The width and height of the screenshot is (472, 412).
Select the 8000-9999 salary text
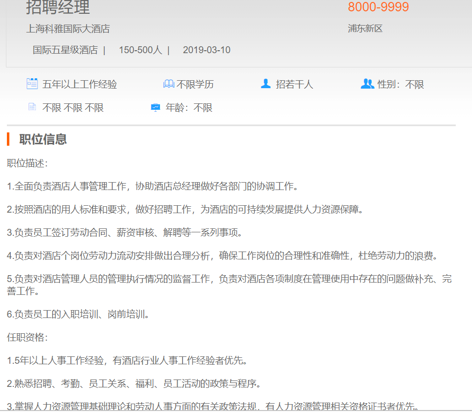pyautogui.click(x=378, y=7)
